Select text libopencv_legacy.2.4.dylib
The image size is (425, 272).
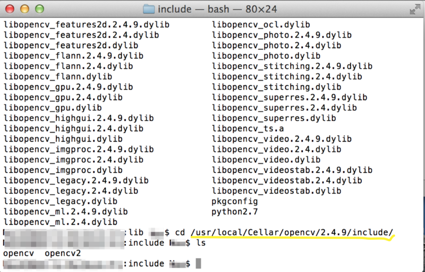pyautogui.click(x=71, y=191)
